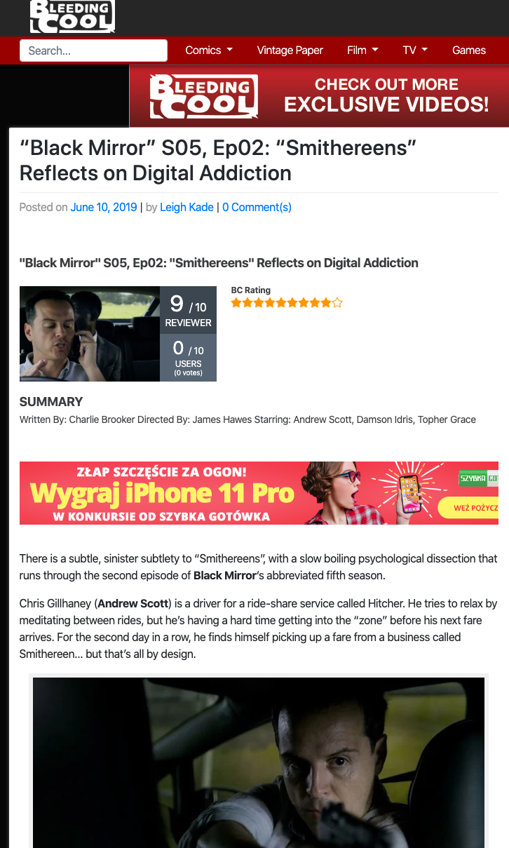Click the first star in BC Rating
This screenshot has height=848, width=509.
[236, 303]
